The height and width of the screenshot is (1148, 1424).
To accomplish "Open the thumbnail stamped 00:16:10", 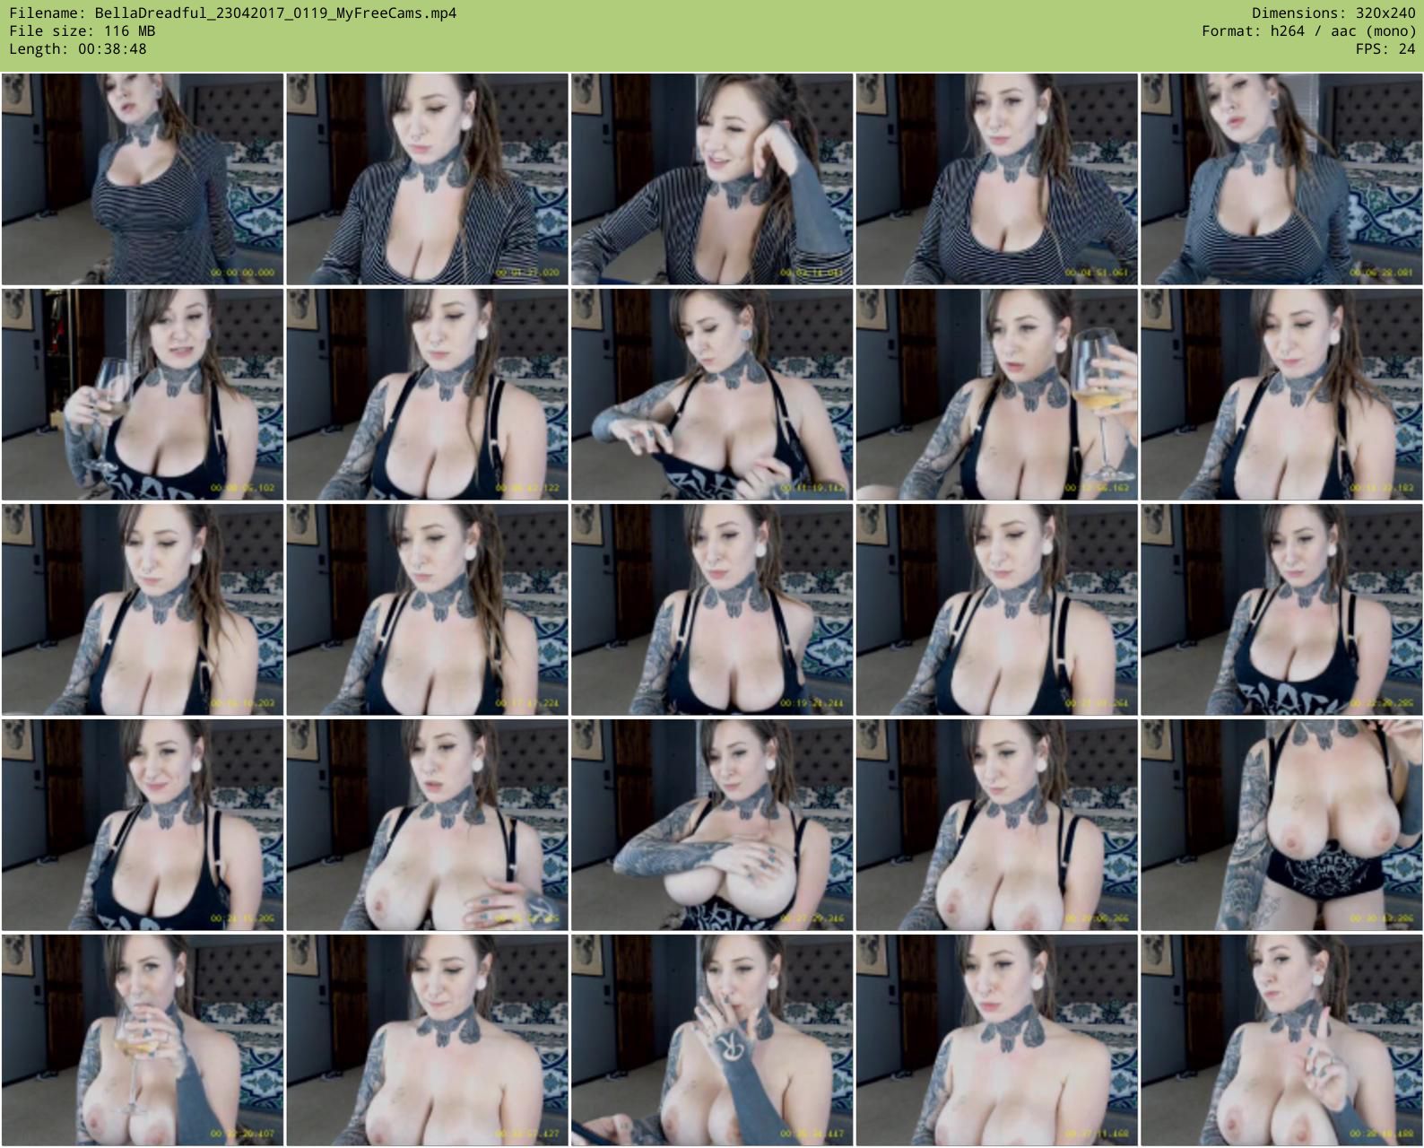I will [143, 609].
